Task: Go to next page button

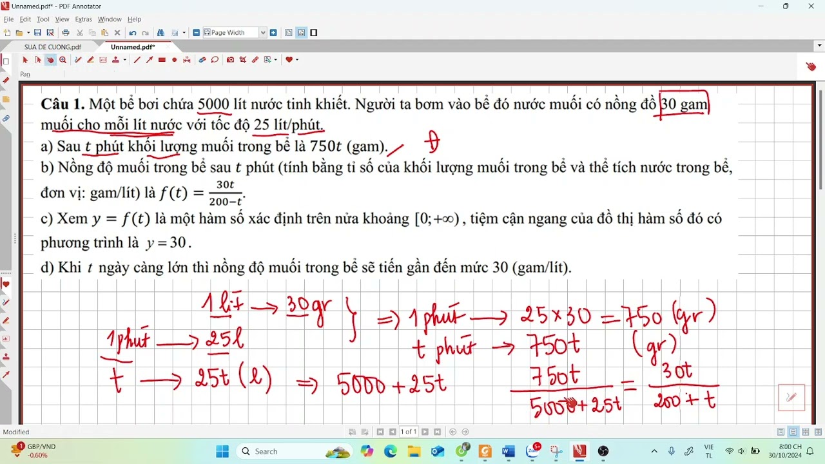Action: pos(426,432)
